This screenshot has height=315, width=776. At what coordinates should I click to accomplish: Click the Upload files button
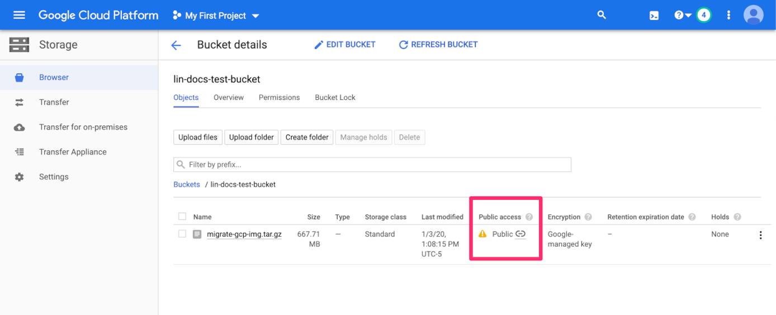(x=198, y=137)
